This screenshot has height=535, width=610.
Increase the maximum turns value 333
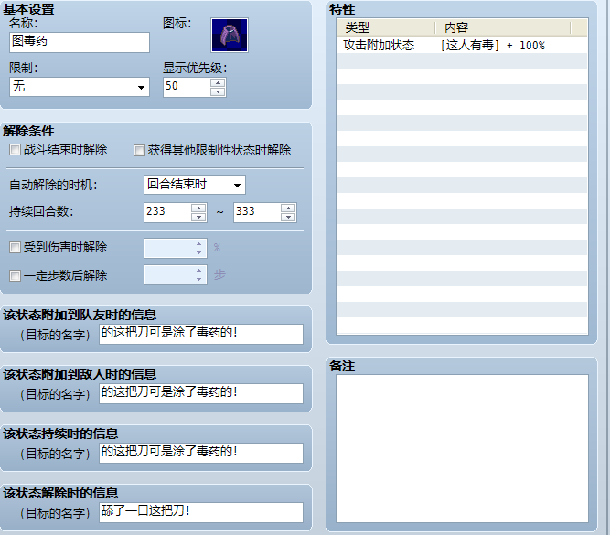tap(288, 209)
